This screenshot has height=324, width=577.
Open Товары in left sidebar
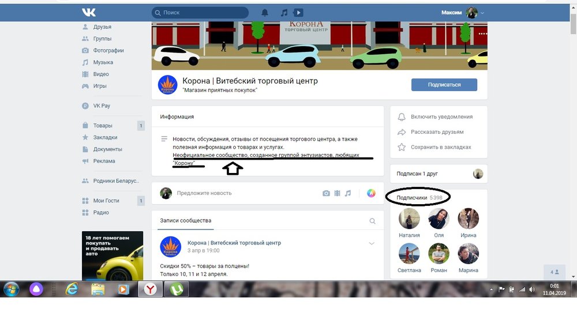103,125
